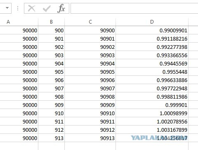Click the Cancel (X) formula bar icon
The image size is (198, 150).
pos(32,8)
